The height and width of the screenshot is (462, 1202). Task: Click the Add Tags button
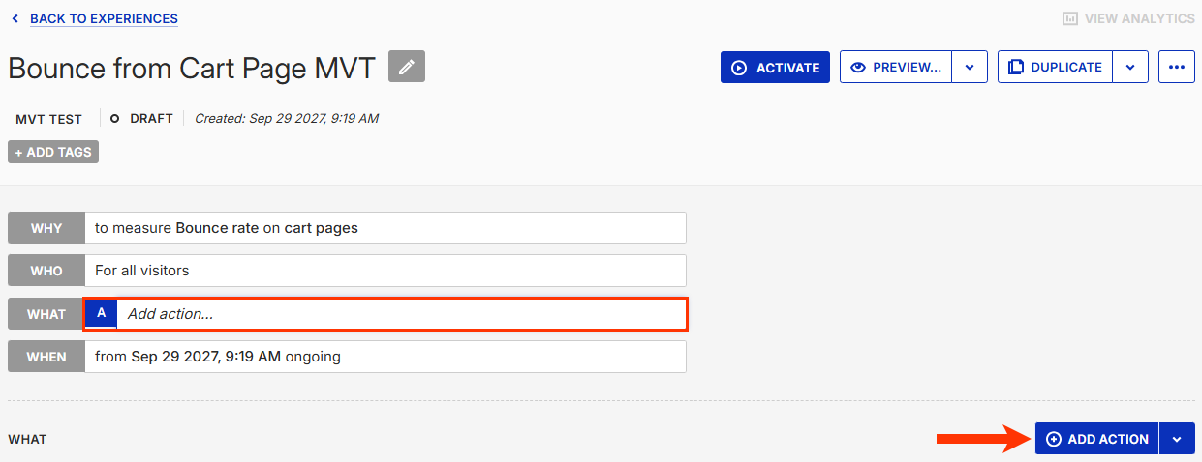(x=53, y=152)
